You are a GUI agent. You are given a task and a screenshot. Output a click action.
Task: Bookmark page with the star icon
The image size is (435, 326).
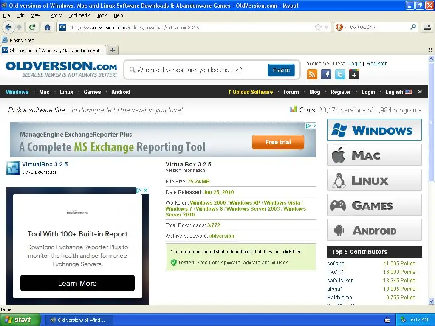pyautogui.click(x=318, y=27)
